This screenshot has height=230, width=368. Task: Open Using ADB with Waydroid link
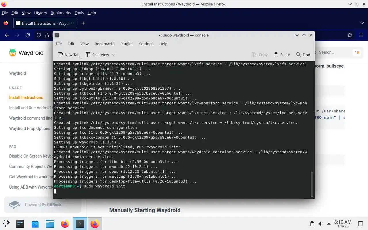(31, 187)
